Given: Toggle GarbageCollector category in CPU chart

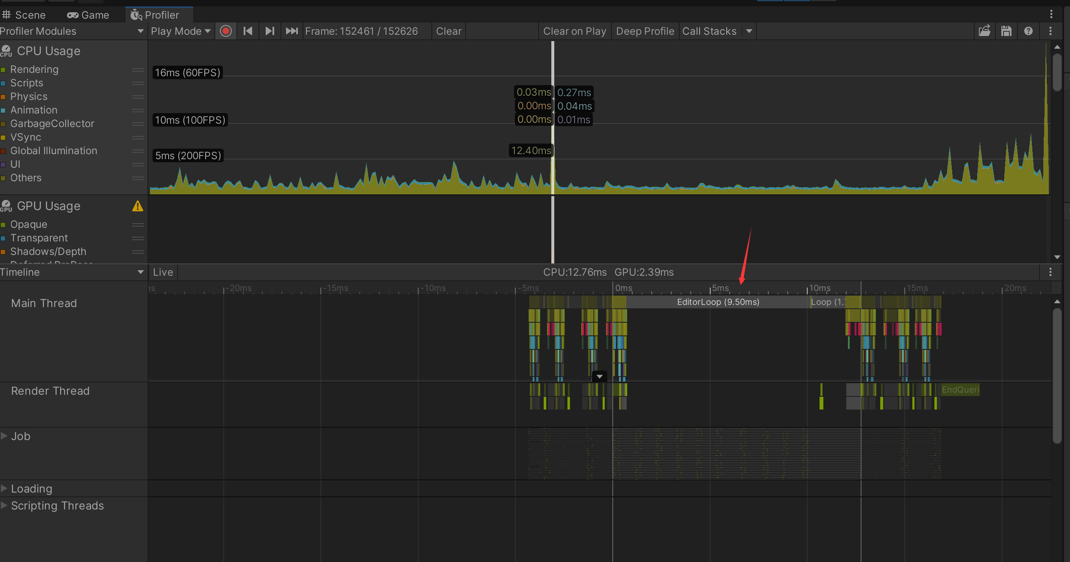Looking at the screenshot, I should coord(3,124).
